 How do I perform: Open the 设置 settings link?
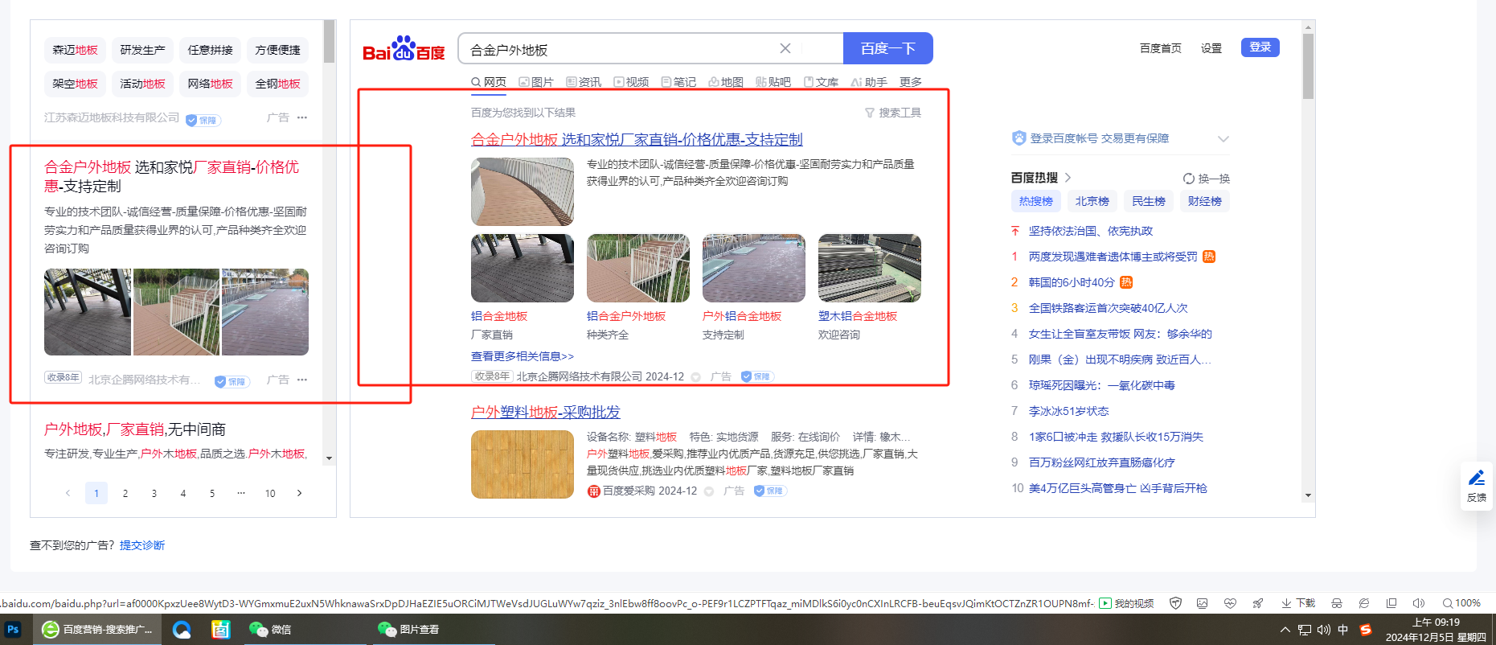click(x=1211, y=48)
